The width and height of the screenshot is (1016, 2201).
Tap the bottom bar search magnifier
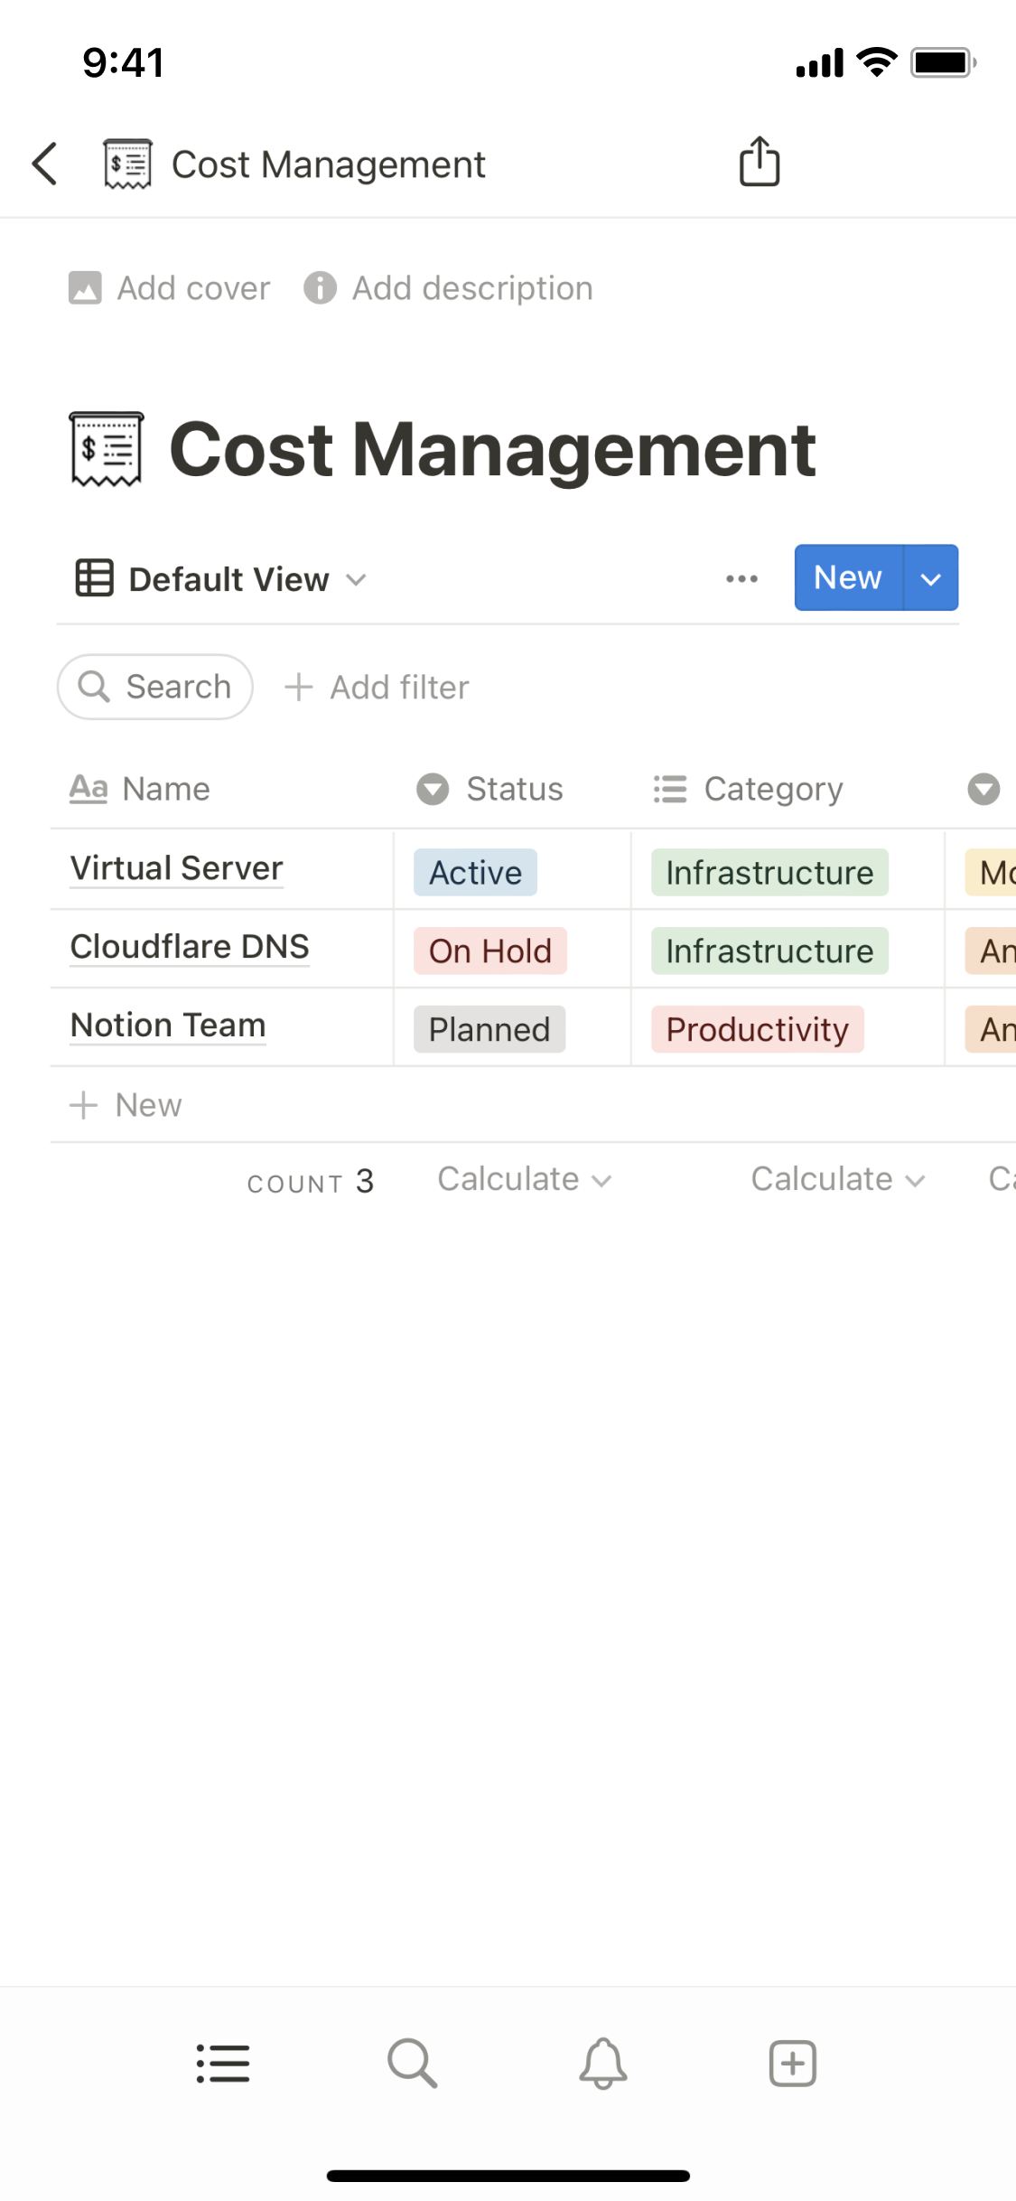[413, 2064]
